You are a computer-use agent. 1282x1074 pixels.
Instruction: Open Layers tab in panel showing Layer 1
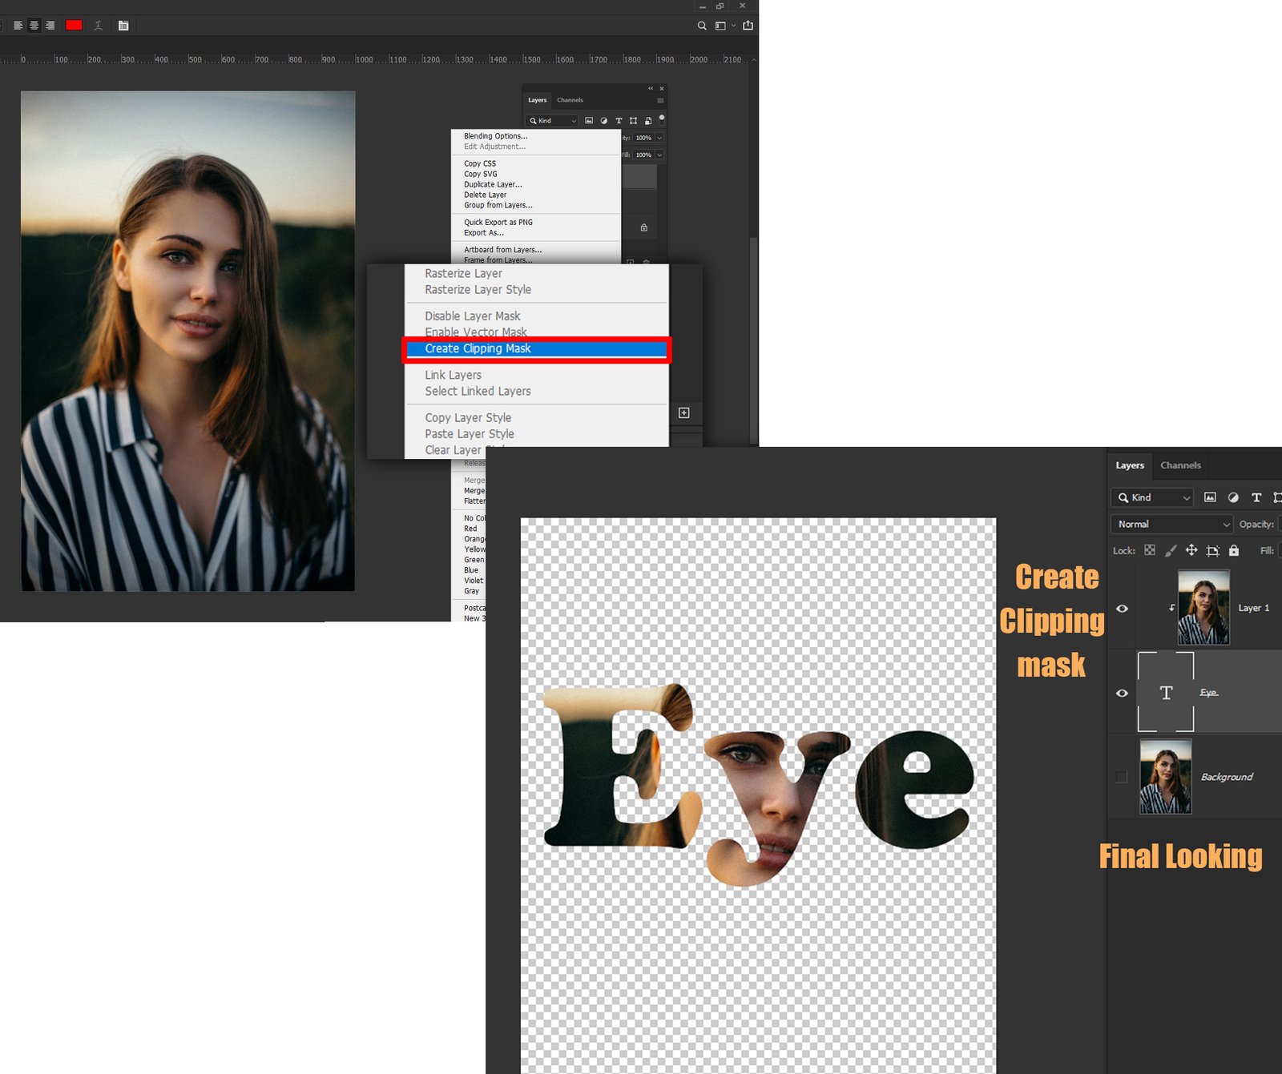tap(1130, 465)
